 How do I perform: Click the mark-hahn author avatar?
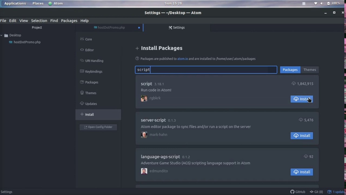[x=144, y=135]
